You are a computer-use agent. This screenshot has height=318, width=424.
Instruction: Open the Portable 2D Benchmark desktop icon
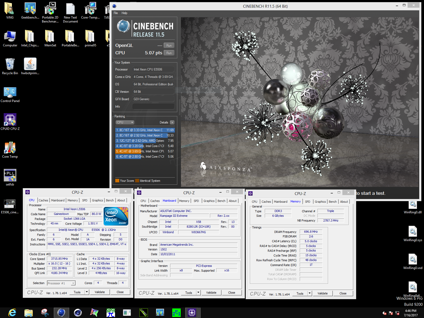(50, 12)
